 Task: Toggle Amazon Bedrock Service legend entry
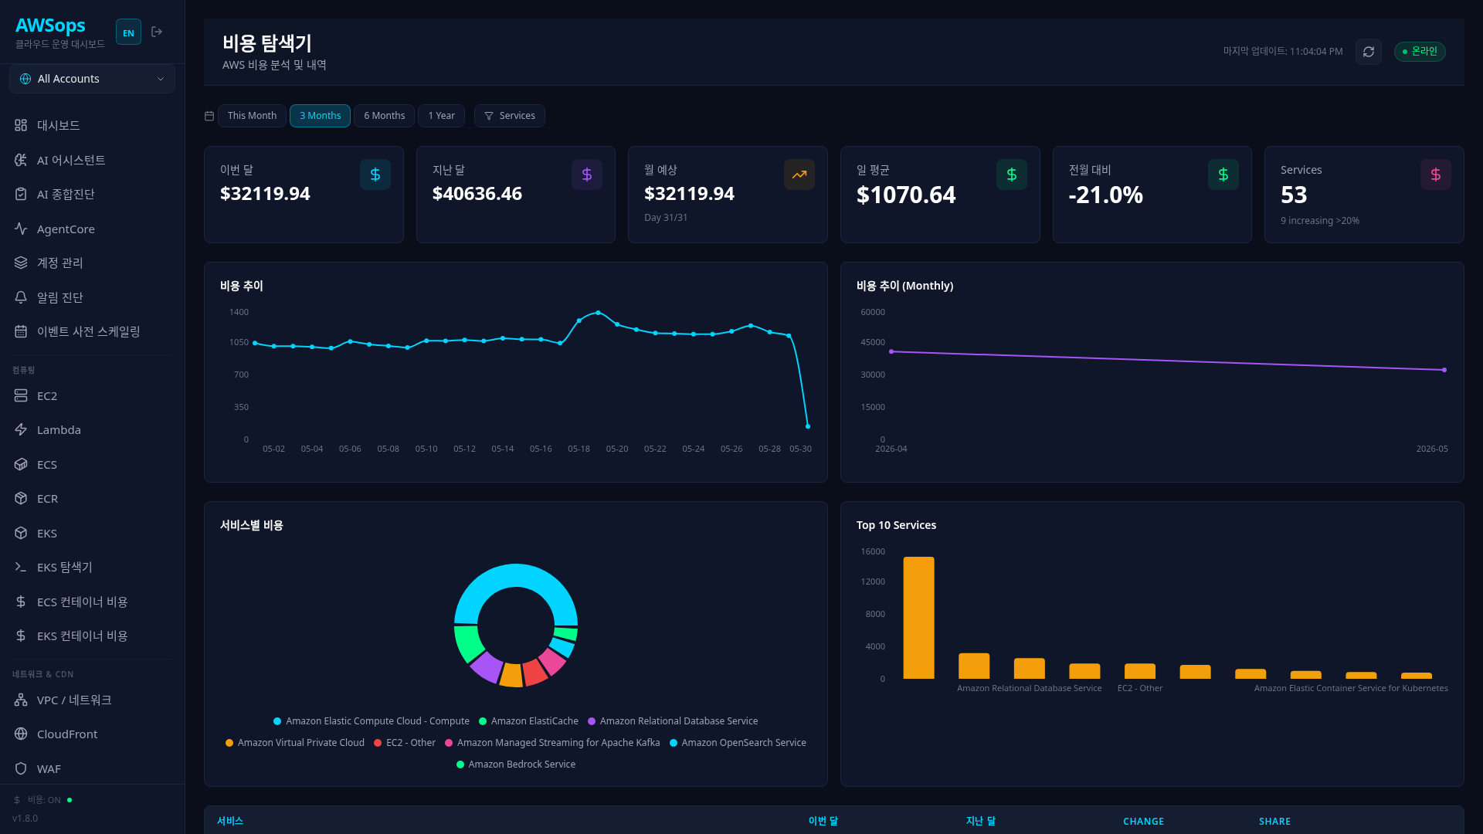click(x=516, y=764)
